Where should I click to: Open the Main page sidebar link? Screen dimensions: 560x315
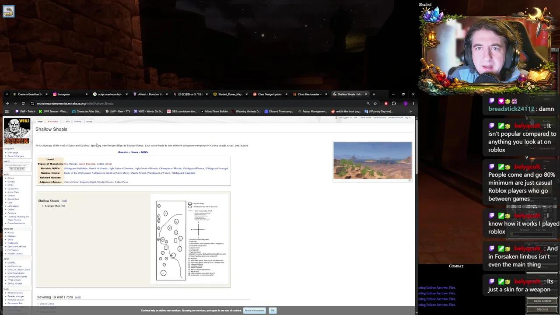(13, 153)
